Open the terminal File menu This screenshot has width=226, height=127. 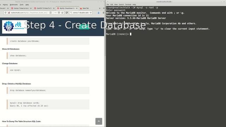108,5
